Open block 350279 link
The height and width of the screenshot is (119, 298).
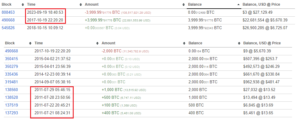coord(11,66)
